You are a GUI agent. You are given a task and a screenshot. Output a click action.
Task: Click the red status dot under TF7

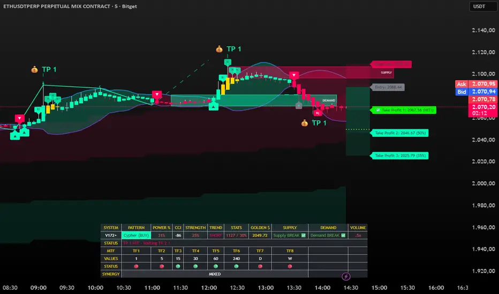coord(260,266)
